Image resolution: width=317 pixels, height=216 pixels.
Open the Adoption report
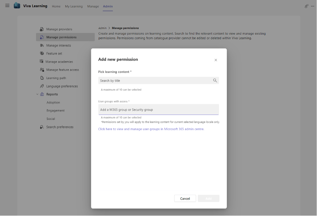click(x=53, y=102)
